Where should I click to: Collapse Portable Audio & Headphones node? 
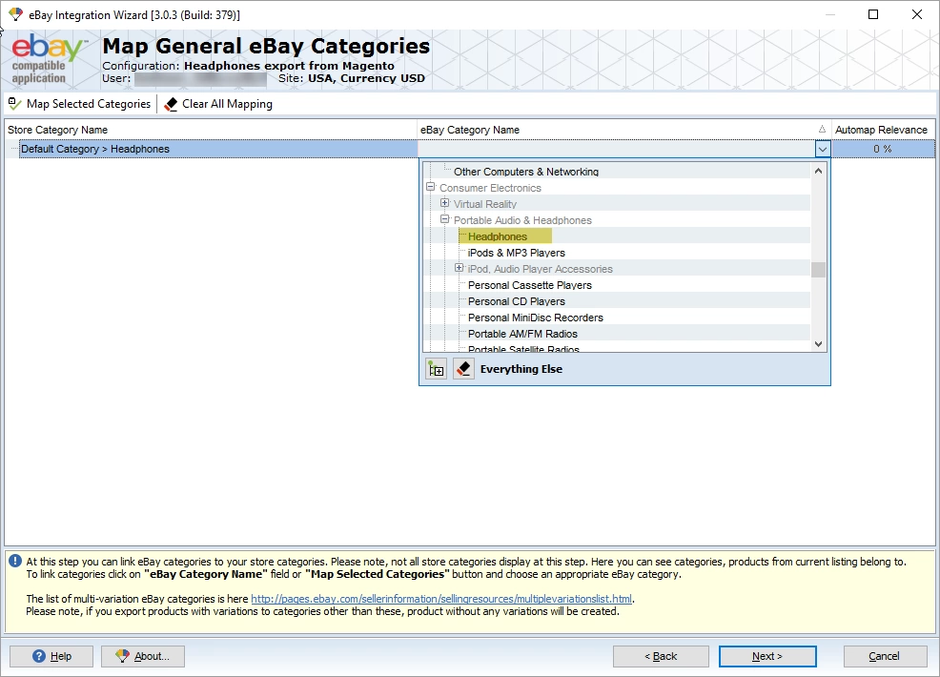click(445, 219)
